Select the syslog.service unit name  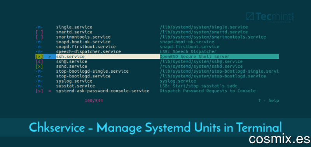[74, 81]
